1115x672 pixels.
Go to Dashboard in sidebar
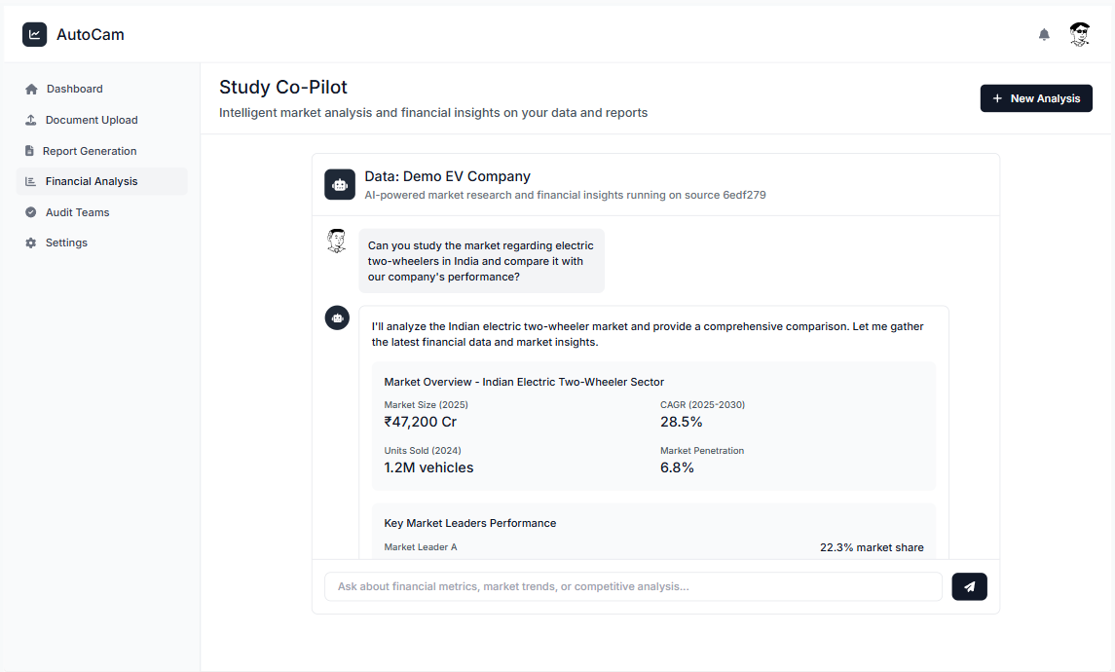[x=74, y=90]
